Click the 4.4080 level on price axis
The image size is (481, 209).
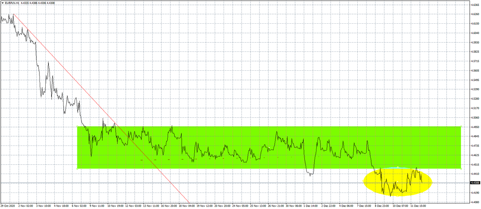(x=474, y=202)
